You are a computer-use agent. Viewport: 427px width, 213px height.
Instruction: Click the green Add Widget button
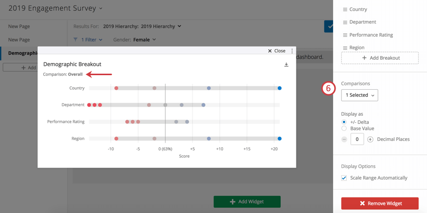pos(247,201)
